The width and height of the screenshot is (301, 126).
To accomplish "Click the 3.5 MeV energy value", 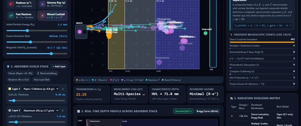I will click(x=62, y=25).
